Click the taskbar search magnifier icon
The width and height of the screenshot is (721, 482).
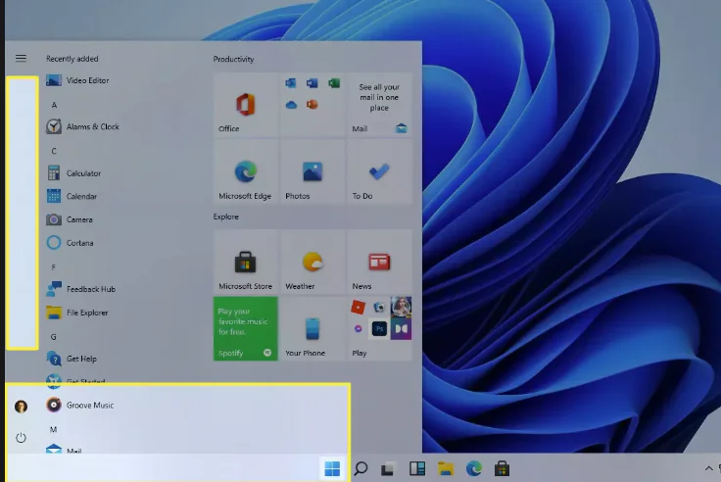click(360, 468)
